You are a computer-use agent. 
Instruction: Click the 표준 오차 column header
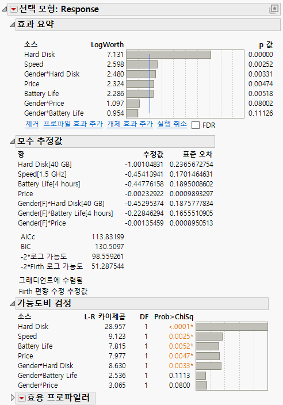pos(197,154)
